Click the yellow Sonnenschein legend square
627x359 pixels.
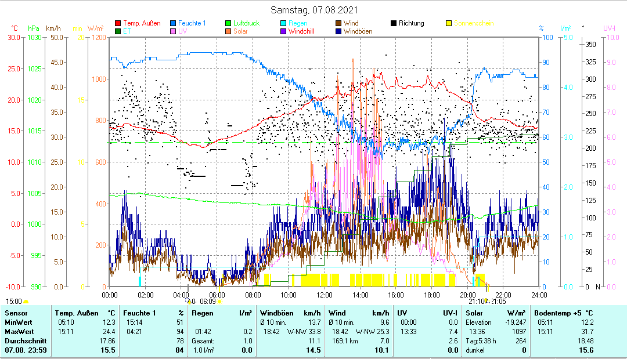[448, 23]
